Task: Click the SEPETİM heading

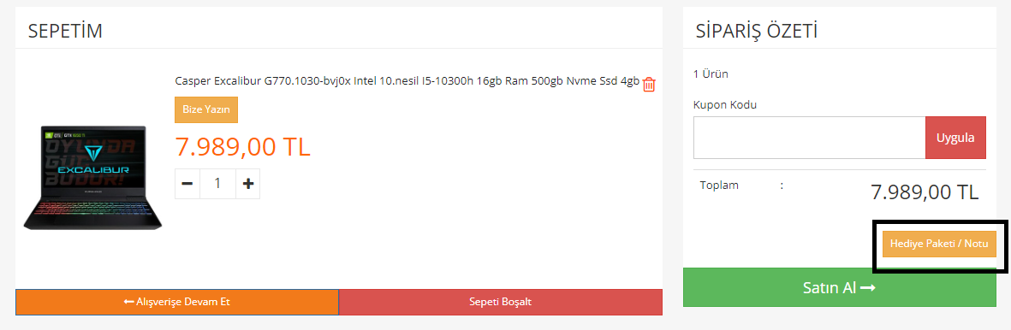Action: (x=65, y=30)
